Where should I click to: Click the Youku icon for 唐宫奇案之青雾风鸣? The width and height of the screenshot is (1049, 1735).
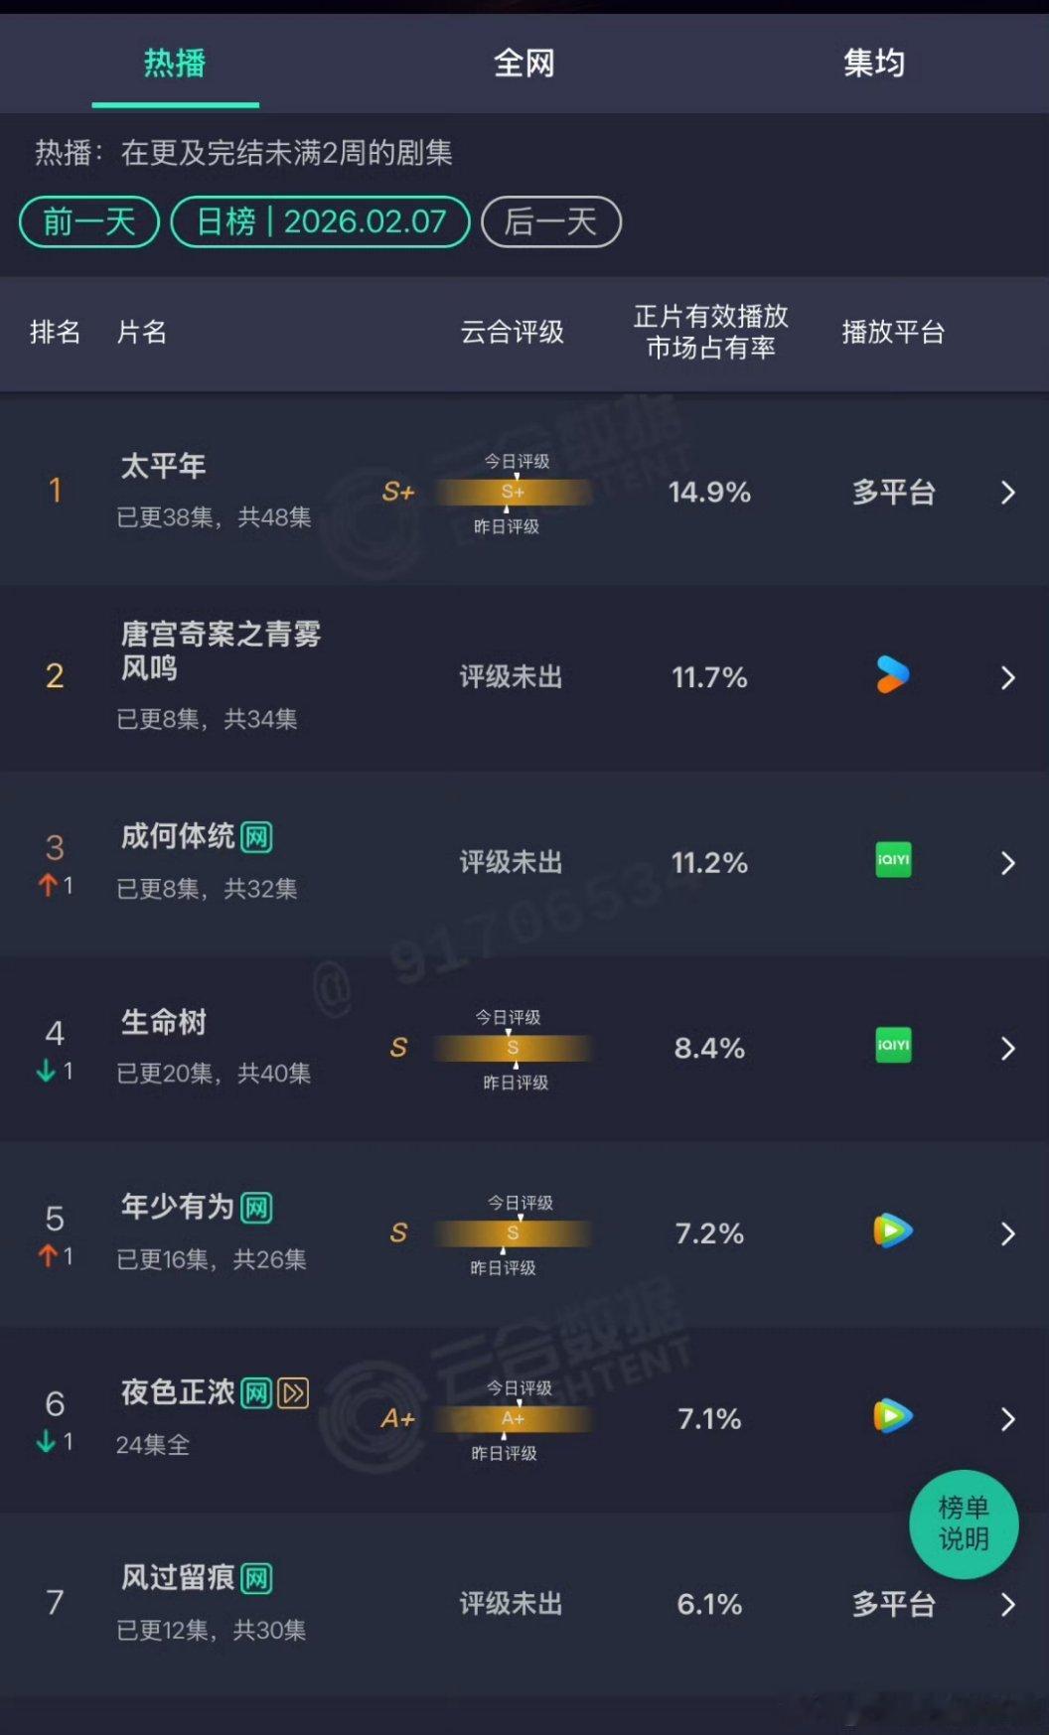coord(891,676)
